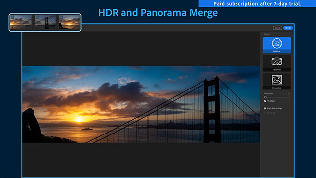
Task: Click the 'Paid subscription after 7-day trial.' banner
Action: [x=257, y=3]
